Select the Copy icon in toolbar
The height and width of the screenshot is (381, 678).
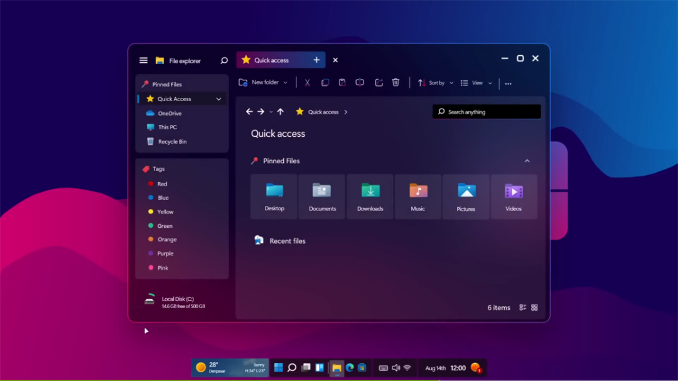pos(325,83)
